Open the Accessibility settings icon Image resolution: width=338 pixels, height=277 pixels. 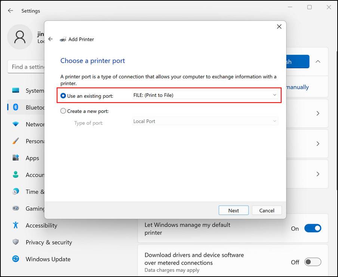pyautogui.click(x=15, y=226)
